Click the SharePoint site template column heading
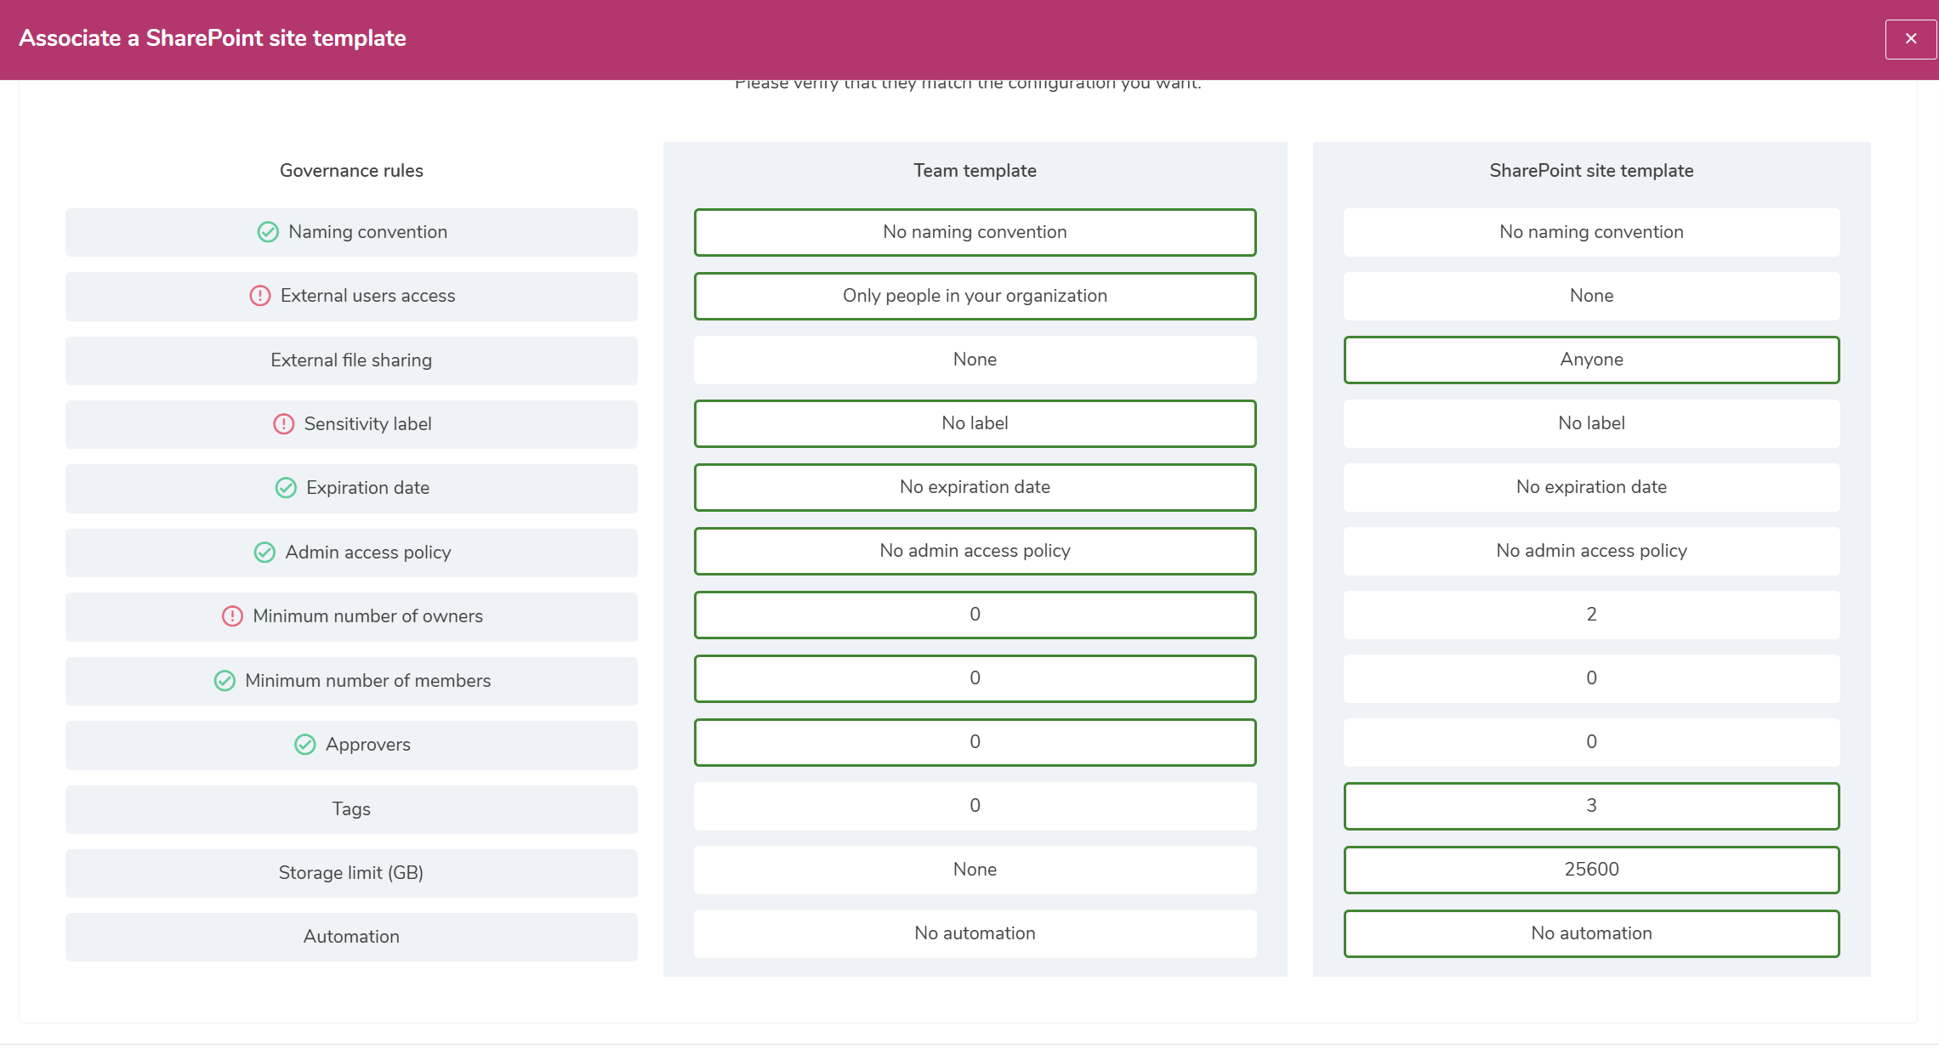The width and height of the screenshot is (1939, 1049). click(1591, 171)
